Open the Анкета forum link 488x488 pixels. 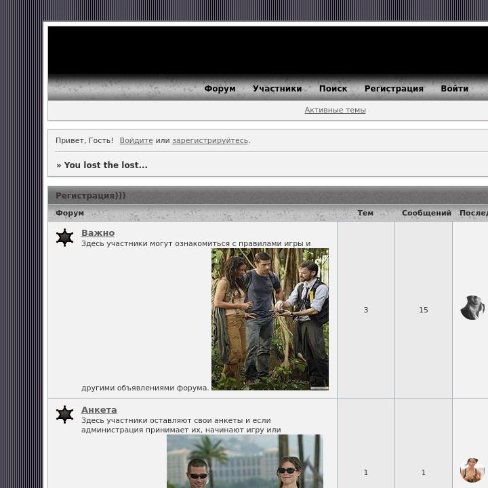[99, 410]
